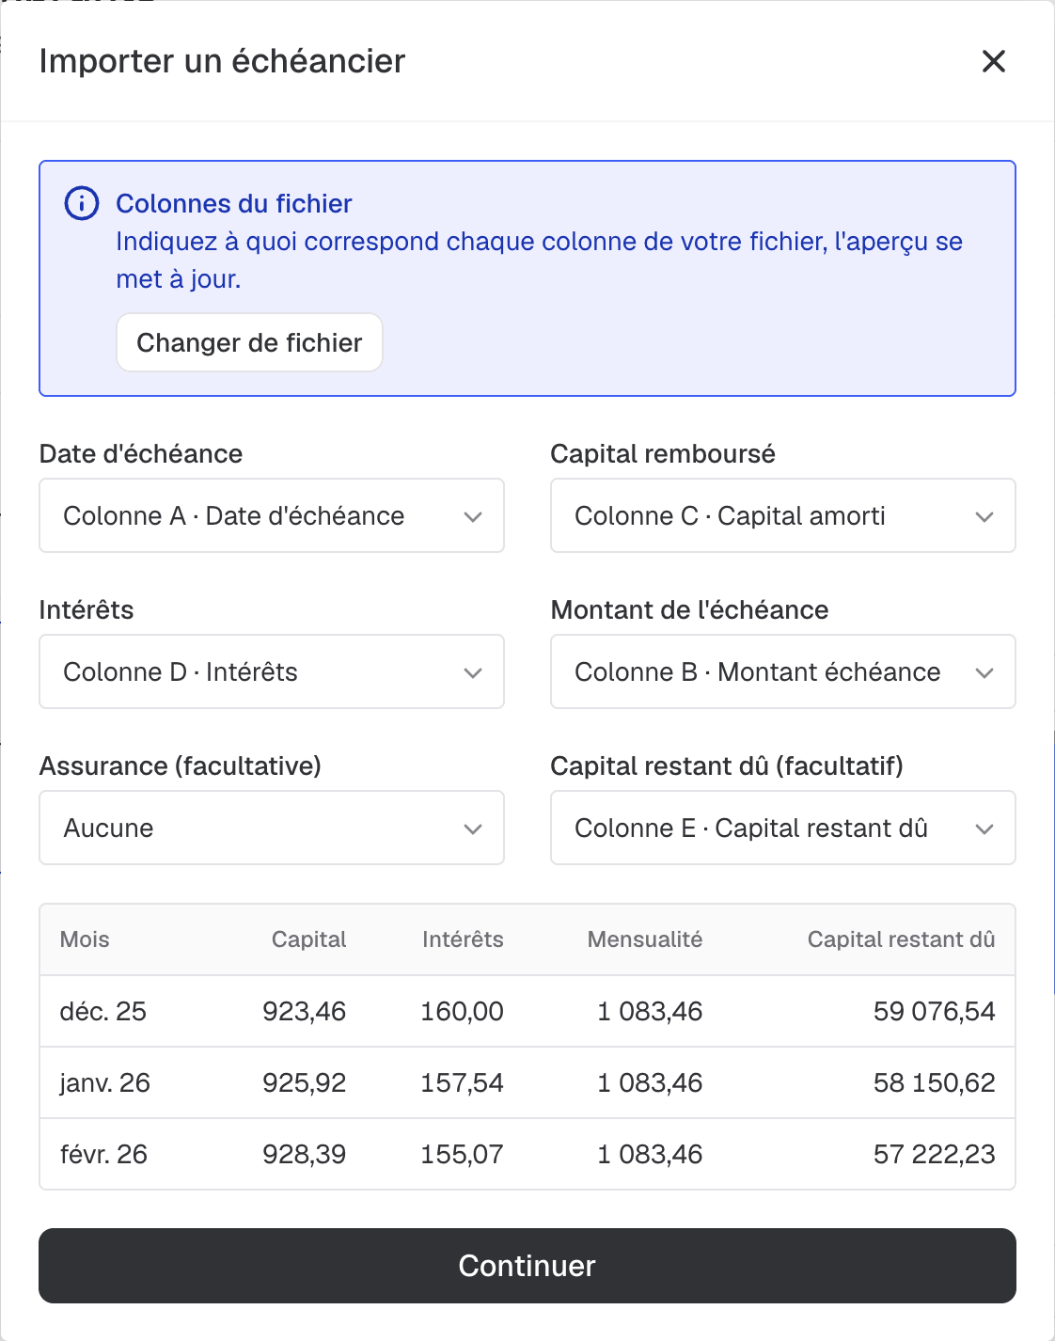This screenshot has height=1341, width=1055.
Task: Open the Date d'échéance column dropdown
Action: pos(272,515)
